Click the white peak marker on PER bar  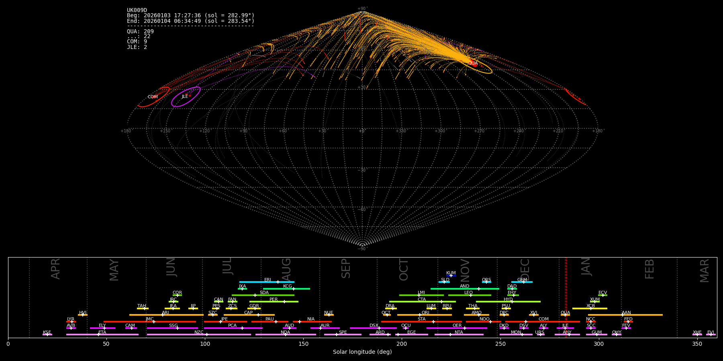click(284, 302)
